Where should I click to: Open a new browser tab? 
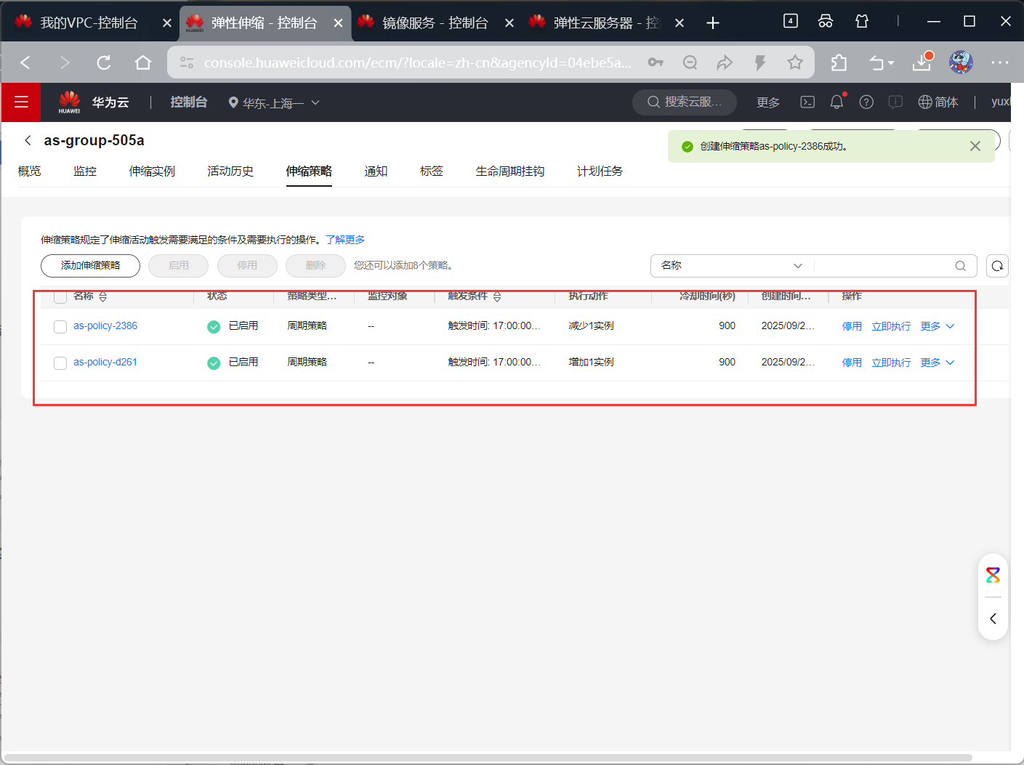[713, 23]
